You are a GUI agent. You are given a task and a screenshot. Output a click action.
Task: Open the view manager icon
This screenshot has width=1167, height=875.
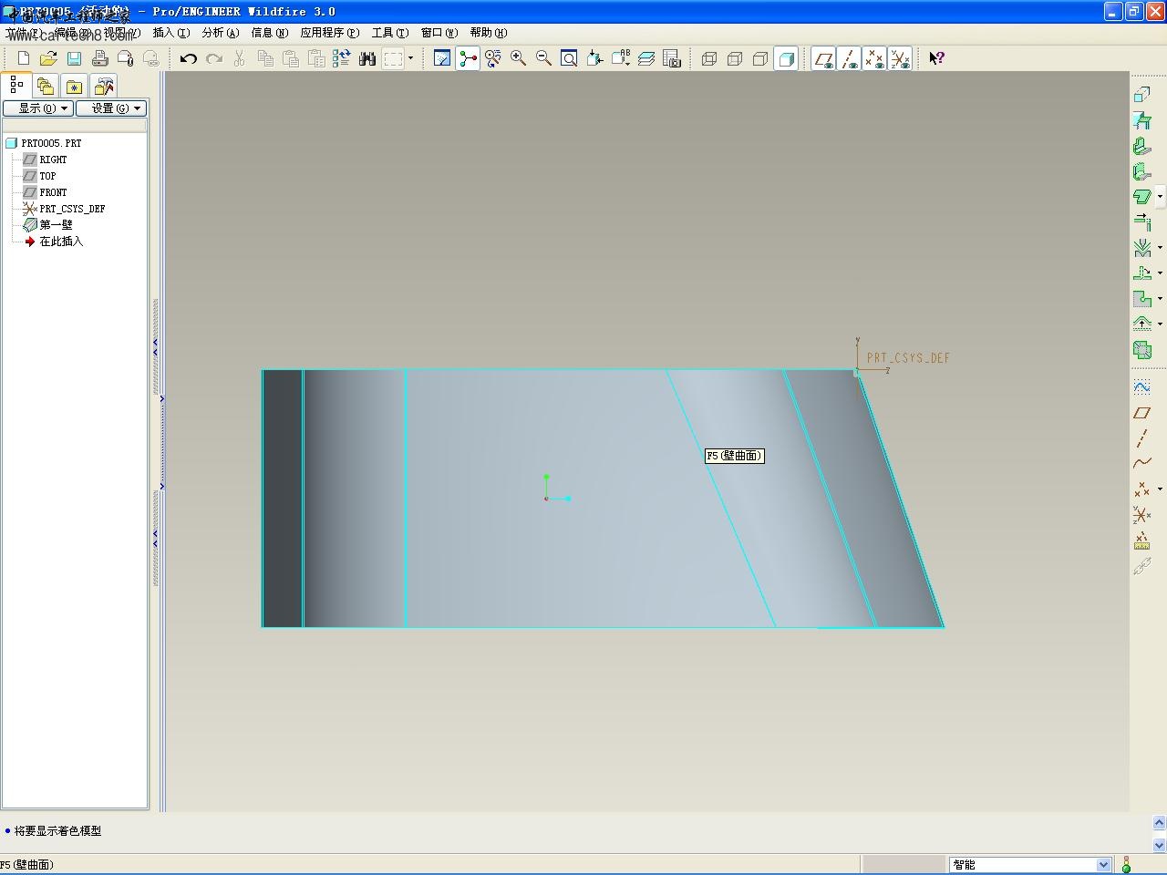[x=672, y=58]
